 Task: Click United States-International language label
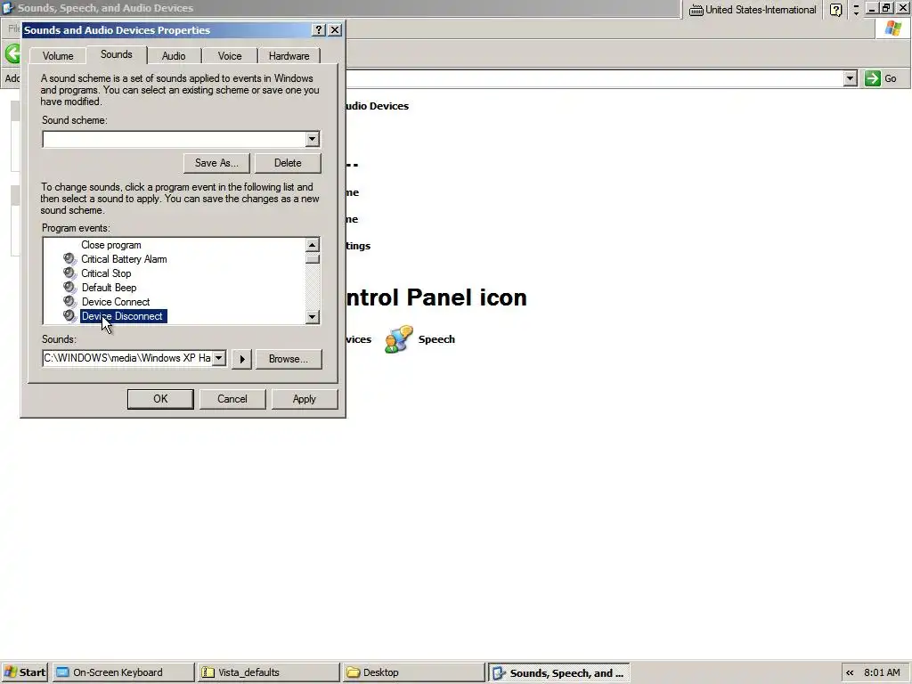[761, 10]
